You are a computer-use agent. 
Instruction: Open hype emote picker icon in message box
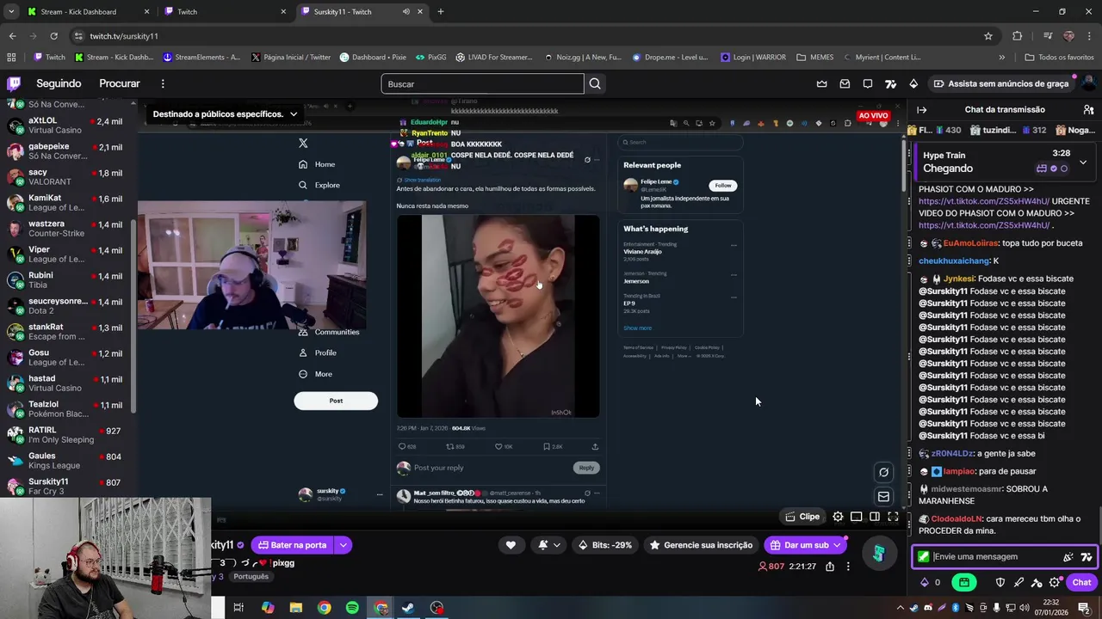pyautogui.click(x=1068, y=557)
